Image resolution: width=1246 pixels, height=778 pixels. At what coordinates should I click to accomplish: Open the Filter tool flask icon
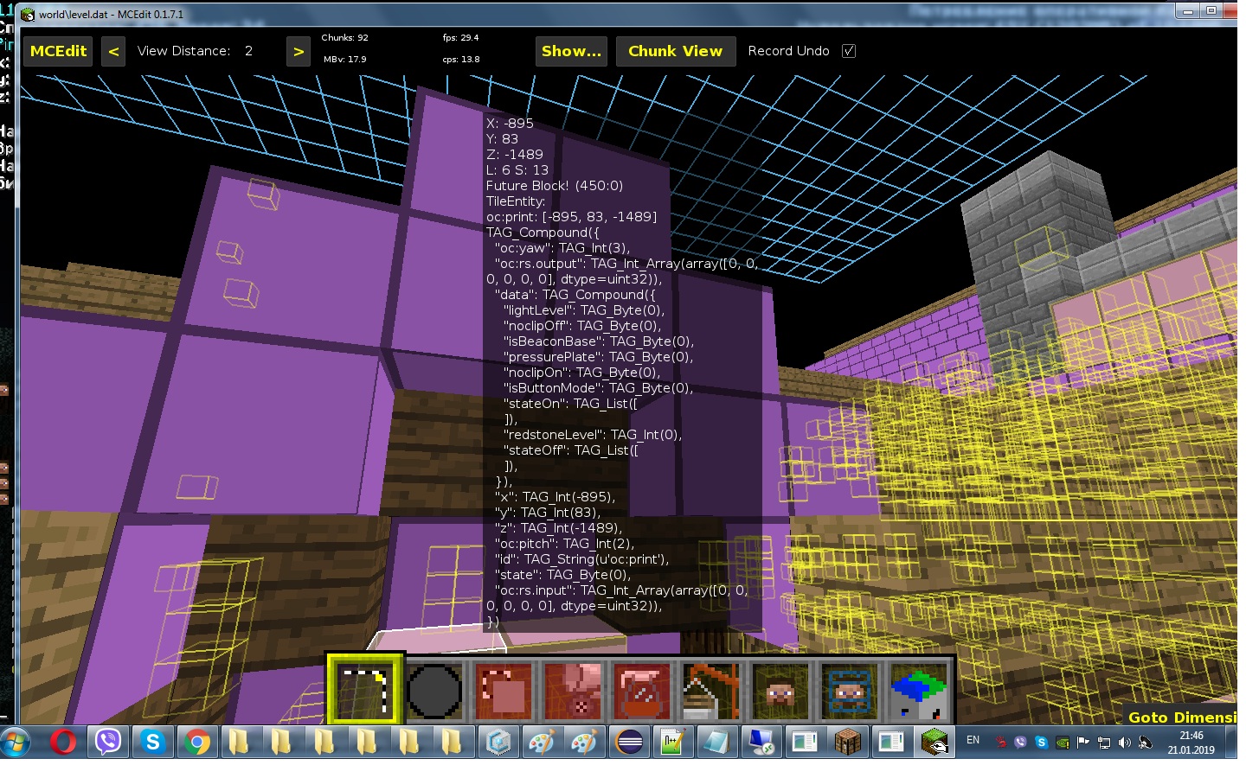point(642,691)
